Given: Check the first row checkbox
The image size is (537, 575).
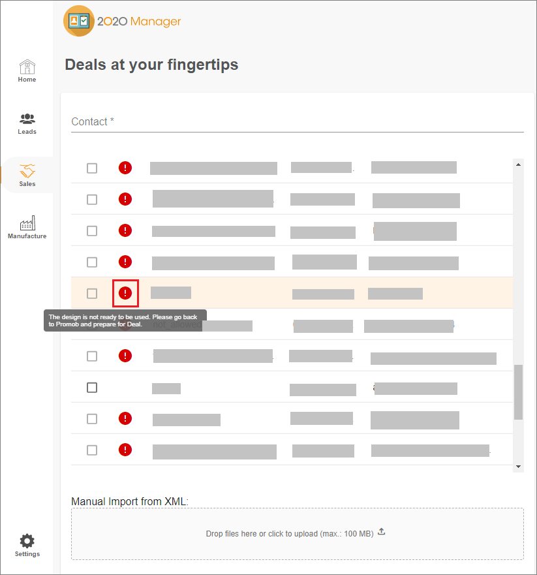Looking at the screenshot, I should click(92, 168).
